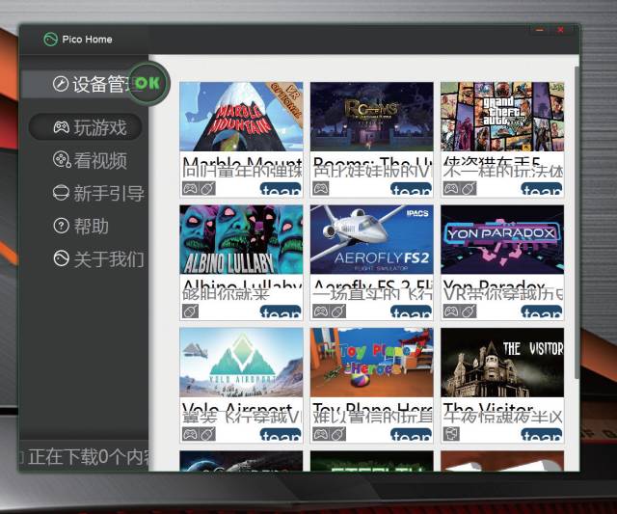Click mouse icon on Toy Plane Heroes card

click(x=338, y=435)
